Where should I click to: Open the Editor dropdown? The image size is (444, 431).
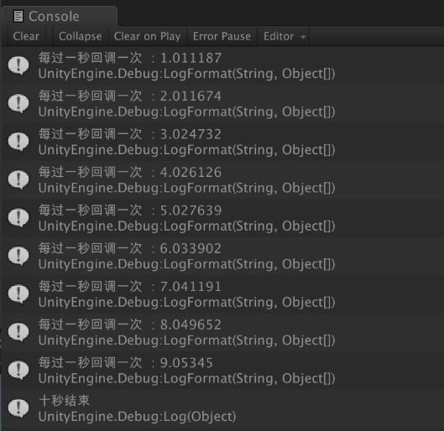coord(284,36)
